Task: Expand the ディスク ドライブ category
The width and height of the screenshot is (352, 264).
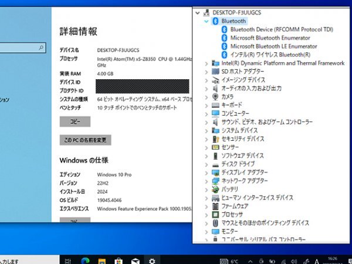Action: (x=207, y=164)
